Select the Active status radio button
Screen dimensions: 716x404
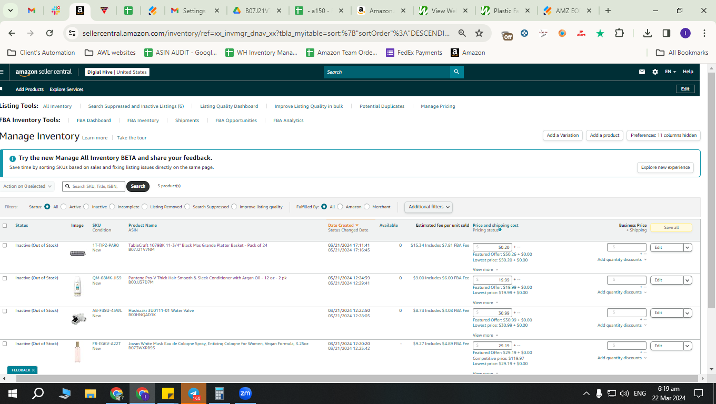(x=64, y=207)
